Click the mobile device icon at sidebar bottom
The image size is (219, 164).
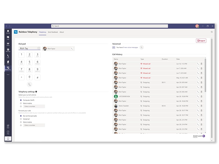tap(8, 138)
